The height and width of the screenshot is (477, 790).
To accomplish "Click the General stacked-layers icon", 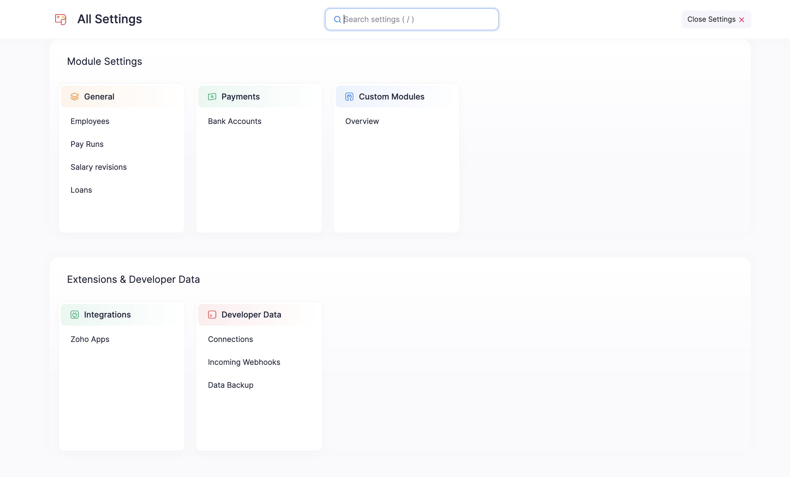I will pyautogui.click(x=74, y=96).
